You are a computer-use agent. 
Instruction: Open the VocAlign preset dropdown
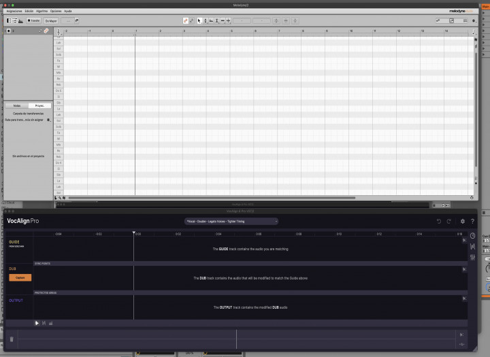point(231,221)
